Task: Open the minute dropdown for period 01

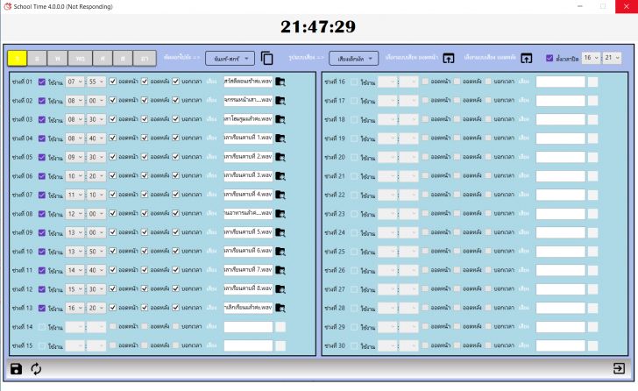Action: [96, 82]
